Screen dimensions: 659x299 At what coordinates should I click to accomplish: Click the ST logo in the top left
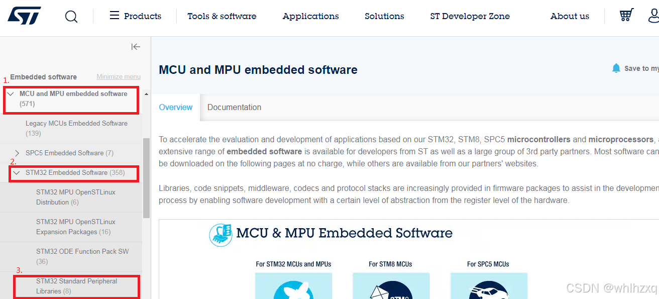(24, 15)
